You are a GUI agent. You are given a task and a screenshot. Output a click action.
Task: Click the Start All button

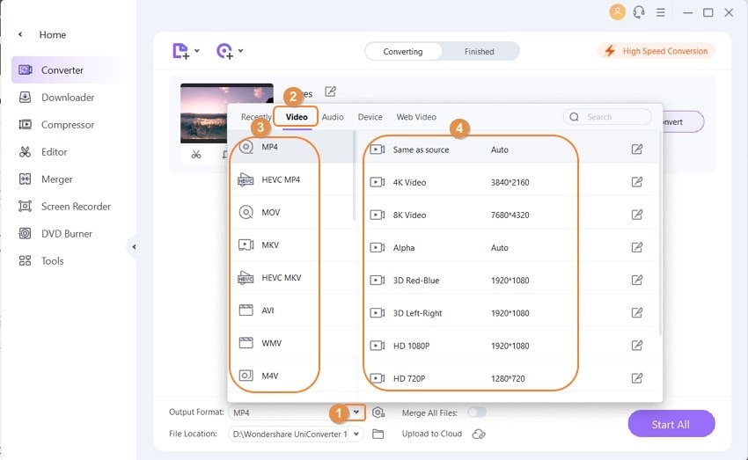point(671,424)
